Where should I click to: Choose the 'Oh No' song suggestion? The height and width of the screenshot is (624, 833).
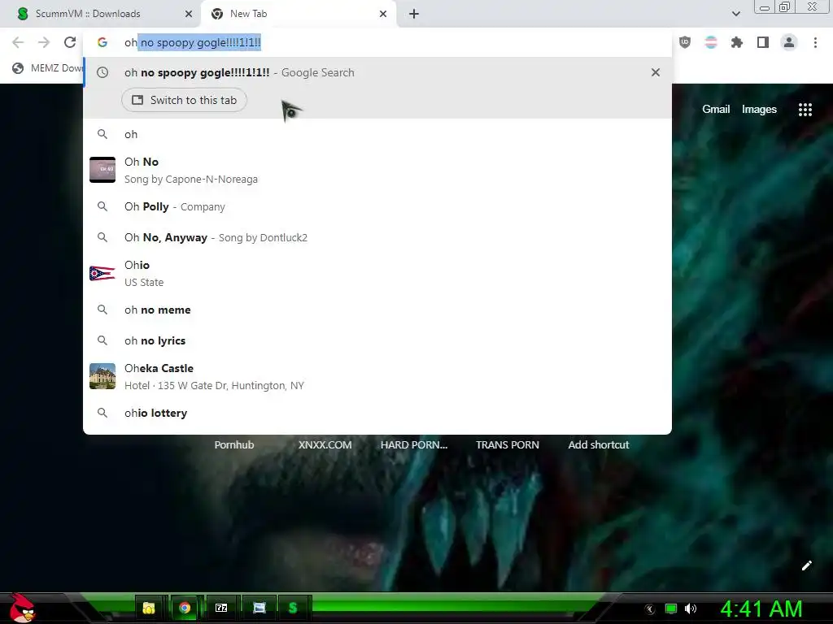pos(377,170)
